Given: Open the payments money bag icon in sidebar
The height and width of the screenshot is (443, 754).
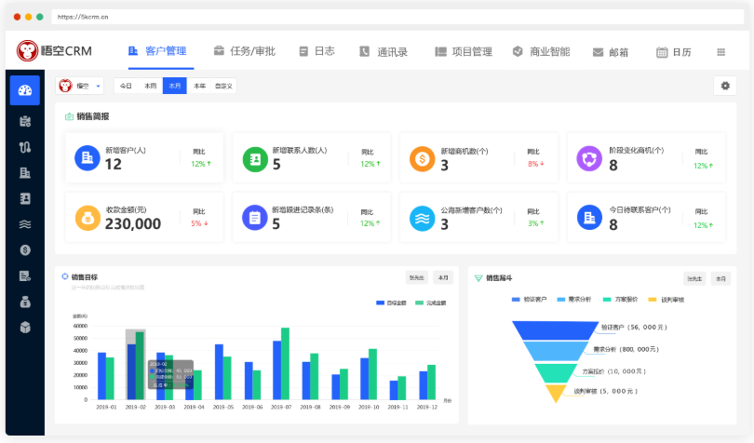Looking at the screenshot, I should (25, 302).
